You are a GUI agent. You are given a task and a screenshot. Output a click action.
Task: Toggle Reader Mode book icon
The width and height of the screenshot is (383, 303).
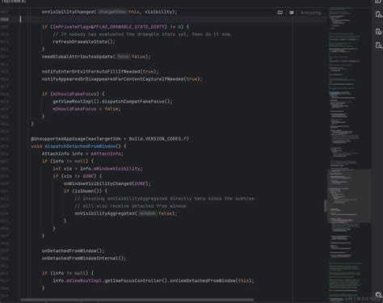coord(280,12)
